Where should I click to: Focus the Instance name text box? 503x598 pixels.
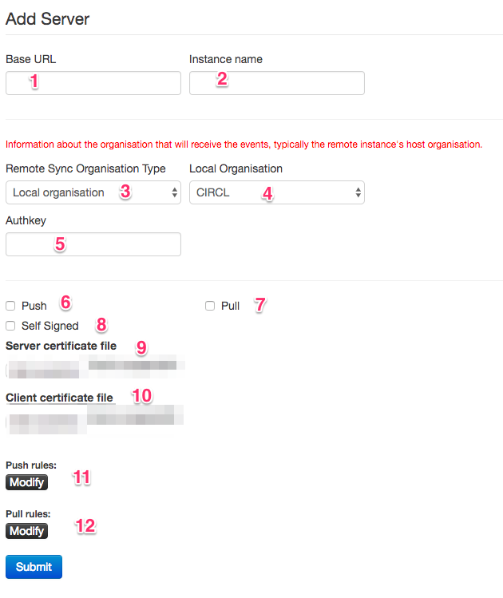pos(276,83)
